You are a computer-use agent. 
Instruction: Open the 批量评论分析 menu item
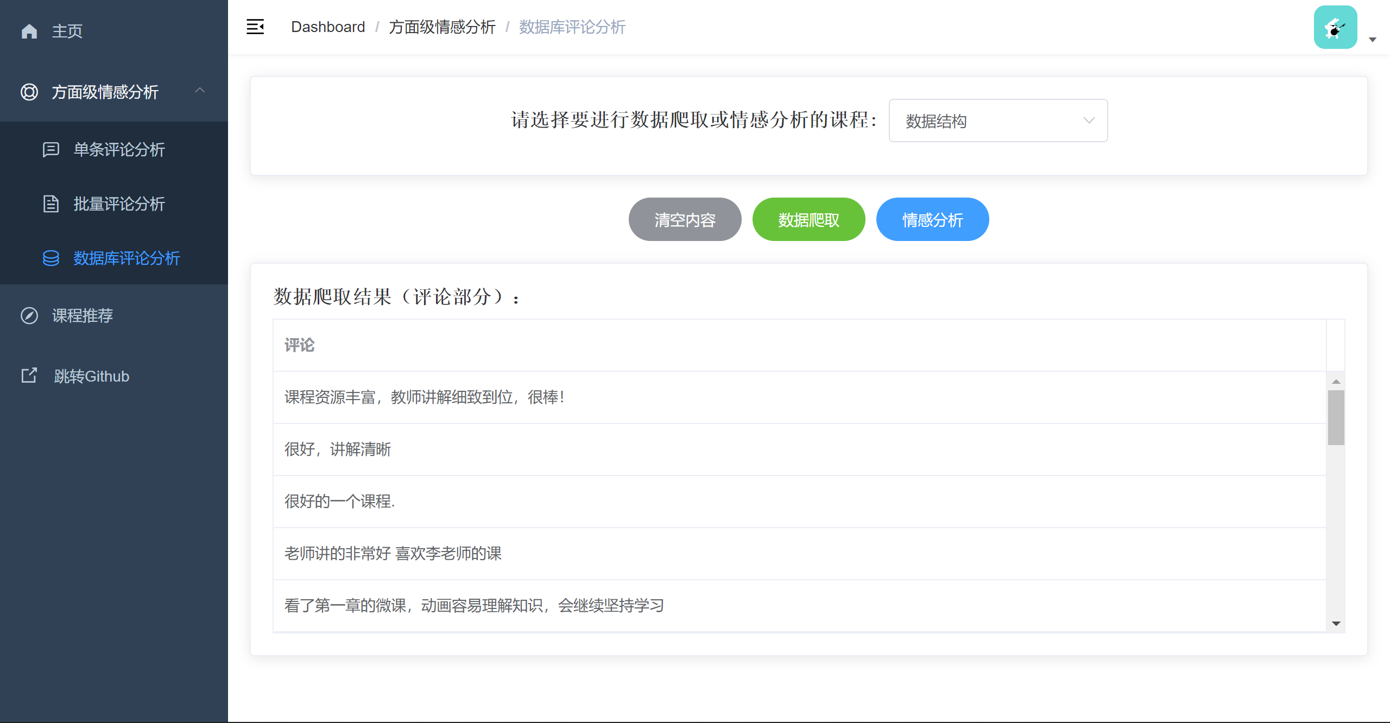coord(119,204)
